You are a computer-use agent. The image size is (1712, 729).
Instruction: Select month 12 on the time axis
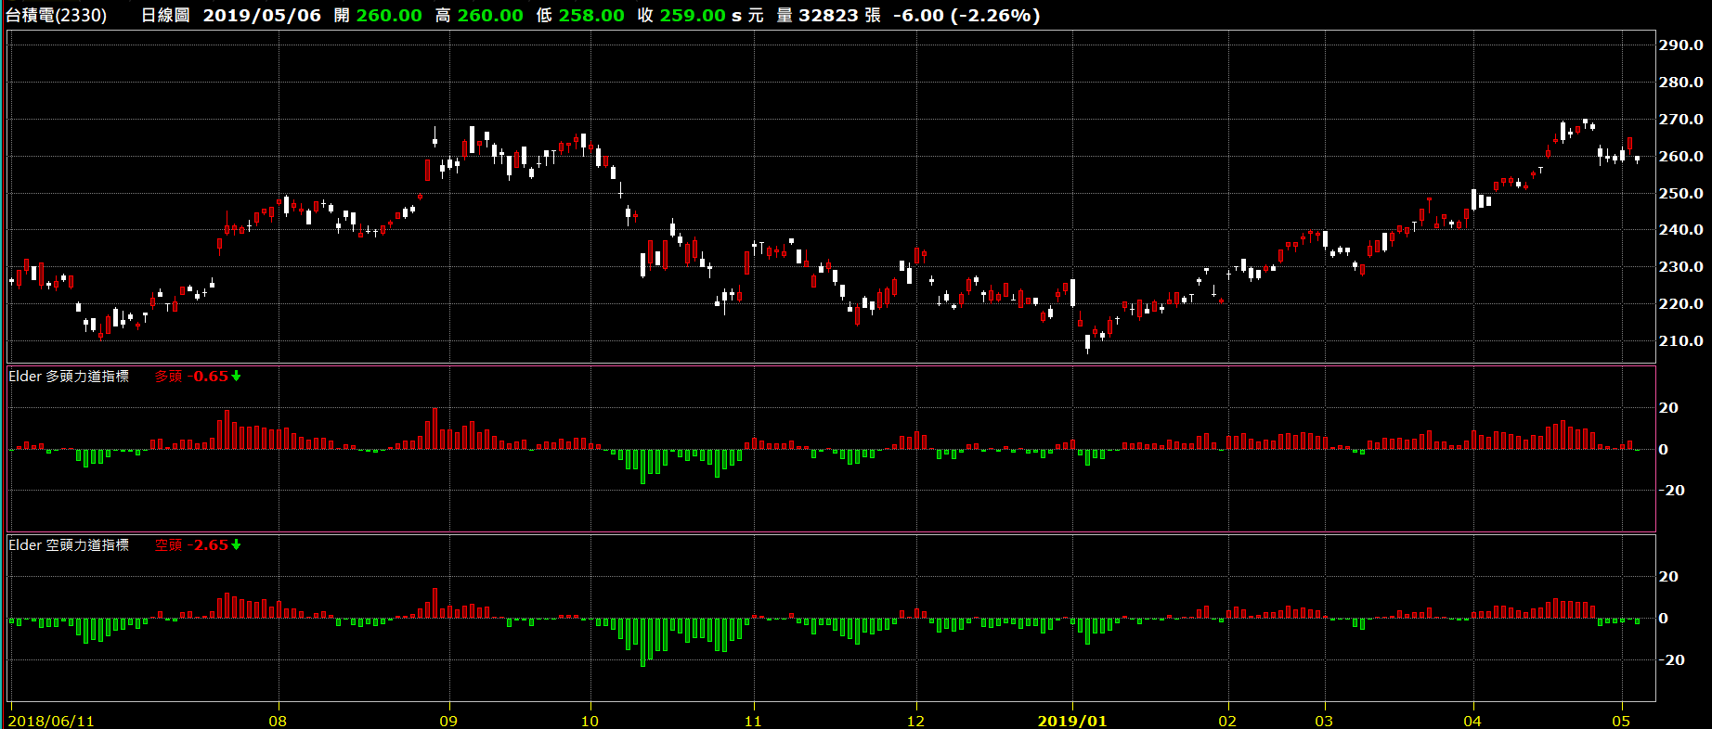click(x=915, y=721)
